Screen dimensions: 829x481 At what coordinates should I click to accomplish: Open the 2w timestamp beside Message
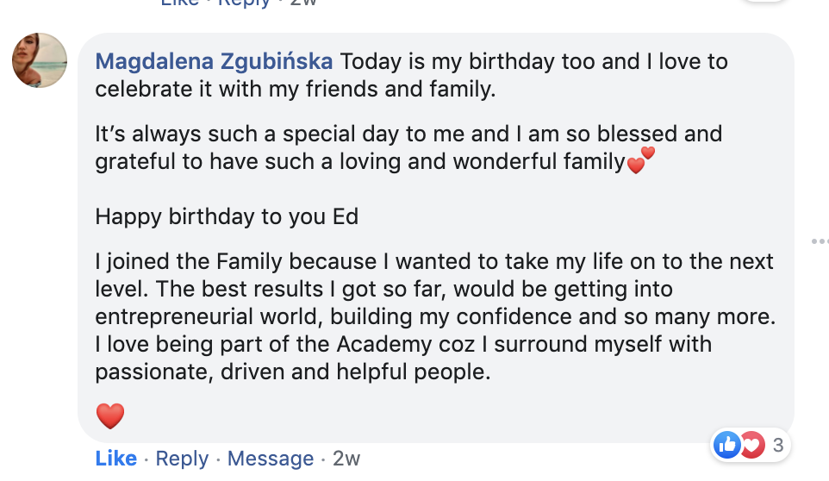[346, 459]
